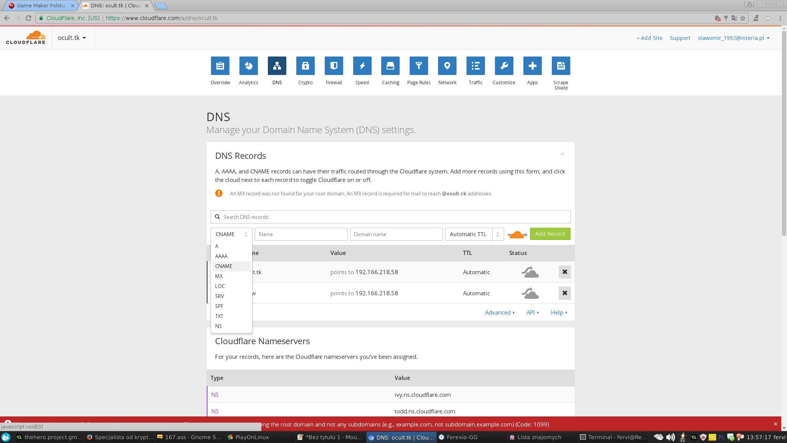Click the page vertical scrollbar

[784, 135]
